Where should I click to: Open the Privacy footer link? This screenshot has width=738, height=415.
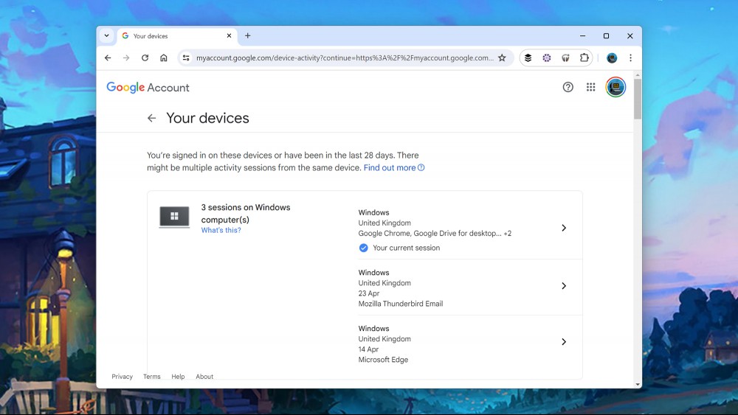(122, 377)
